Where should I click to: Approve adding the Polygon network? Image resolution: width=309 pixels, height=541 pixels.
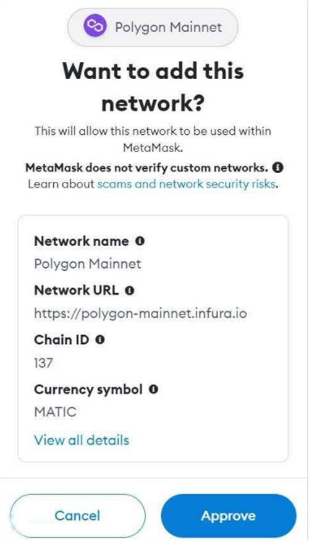coord(229,516)
